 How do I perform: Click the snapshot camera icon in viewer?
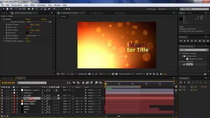pyautogui.click(x=90, y=74)
